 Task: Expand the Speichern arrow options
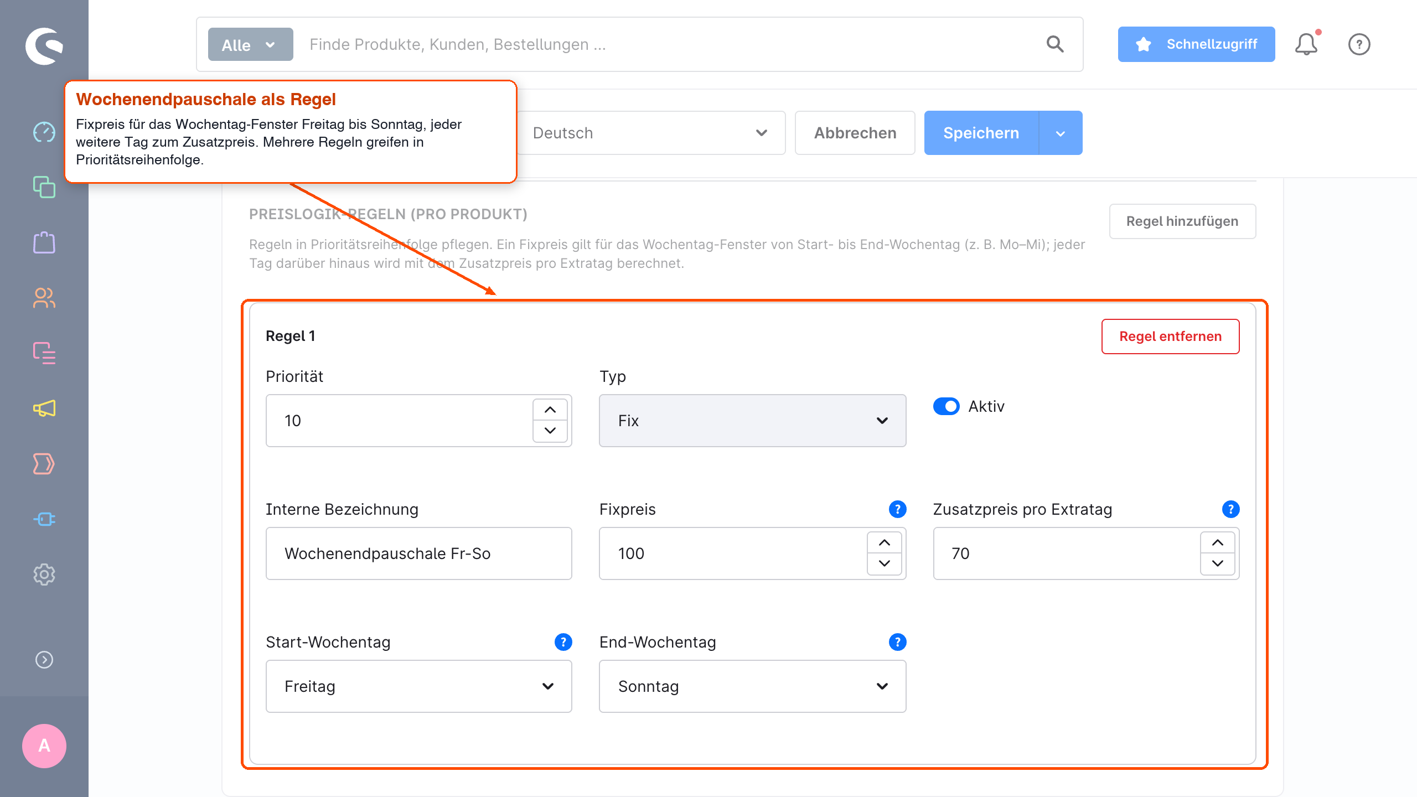(x=1061, y=133)
